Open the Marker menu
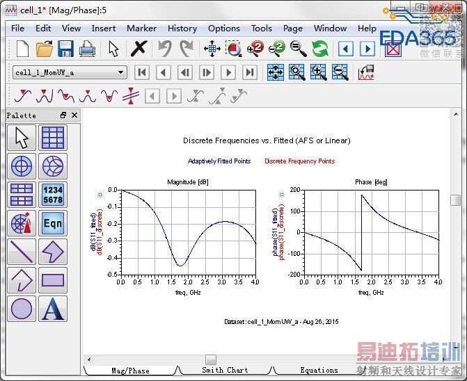 point(141,29)
